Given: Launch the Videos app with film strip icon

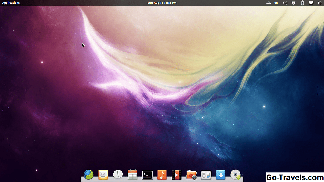Looking at the screenshot, I should pos(177,175).
